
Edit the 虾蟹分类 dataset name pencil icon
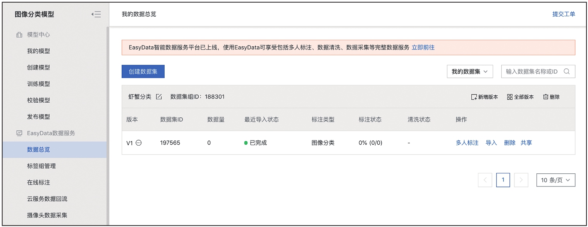coord(159,97)
